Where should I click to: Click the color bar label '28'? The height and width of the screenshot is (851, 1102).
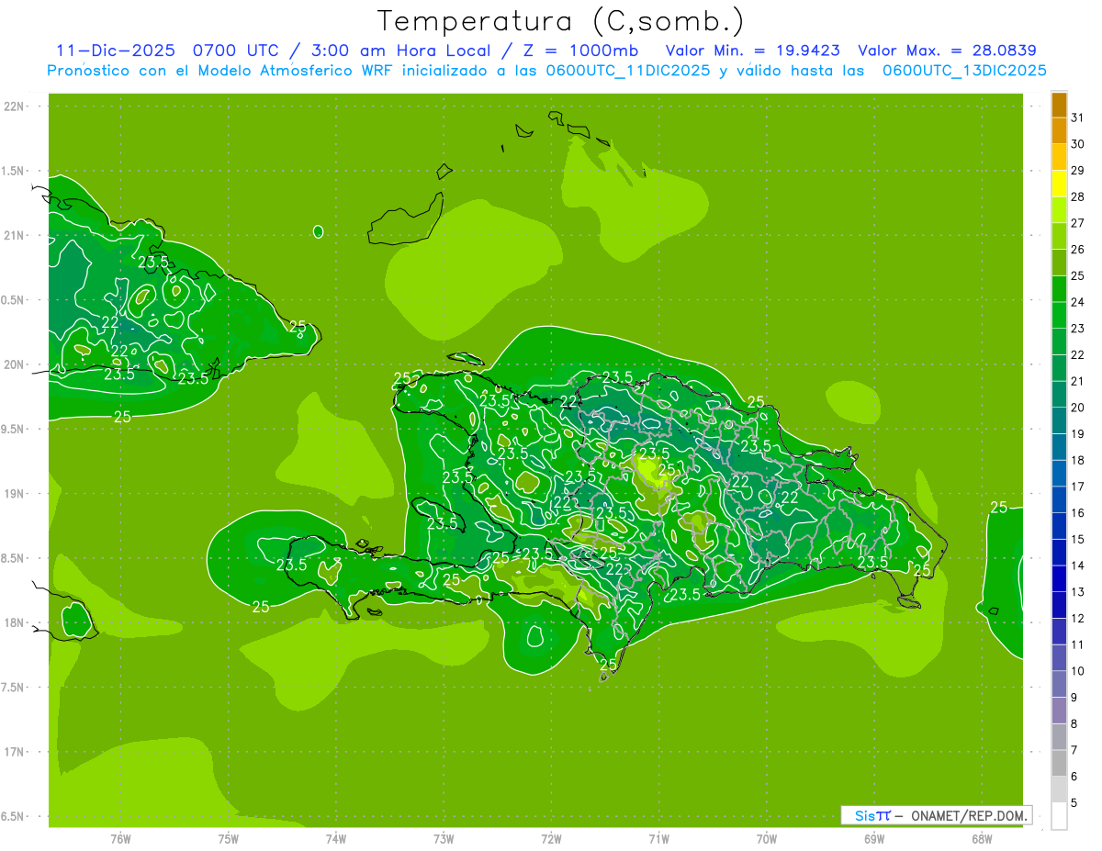pos(1078,196)
